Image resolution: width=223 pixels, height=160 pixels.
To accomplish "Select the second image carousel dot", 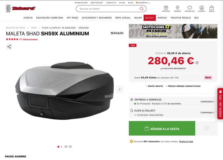I will (61, 147).
